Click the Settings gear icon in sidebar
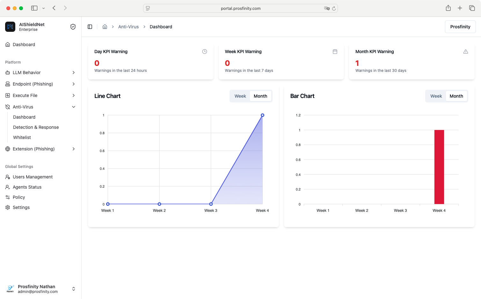The height and width of the screenshot is (299, 481). (x=7, y=207)
